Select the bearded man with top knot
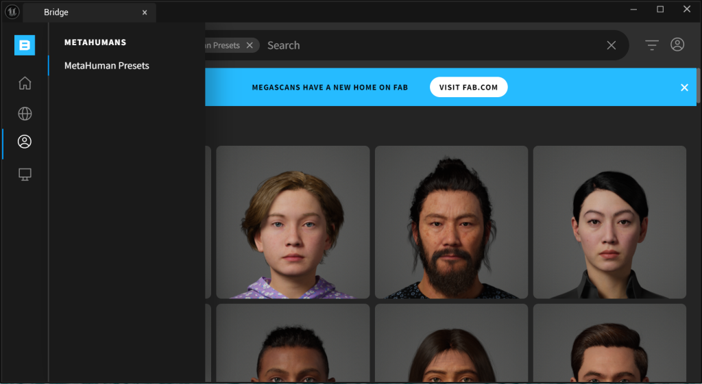 (451, 222)
